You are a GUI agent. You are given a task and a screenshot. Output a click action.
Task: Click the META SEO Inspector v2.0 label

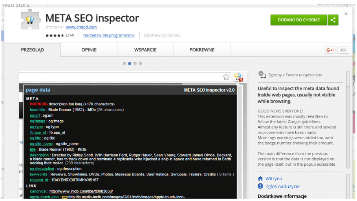click(x=209, y=90)
